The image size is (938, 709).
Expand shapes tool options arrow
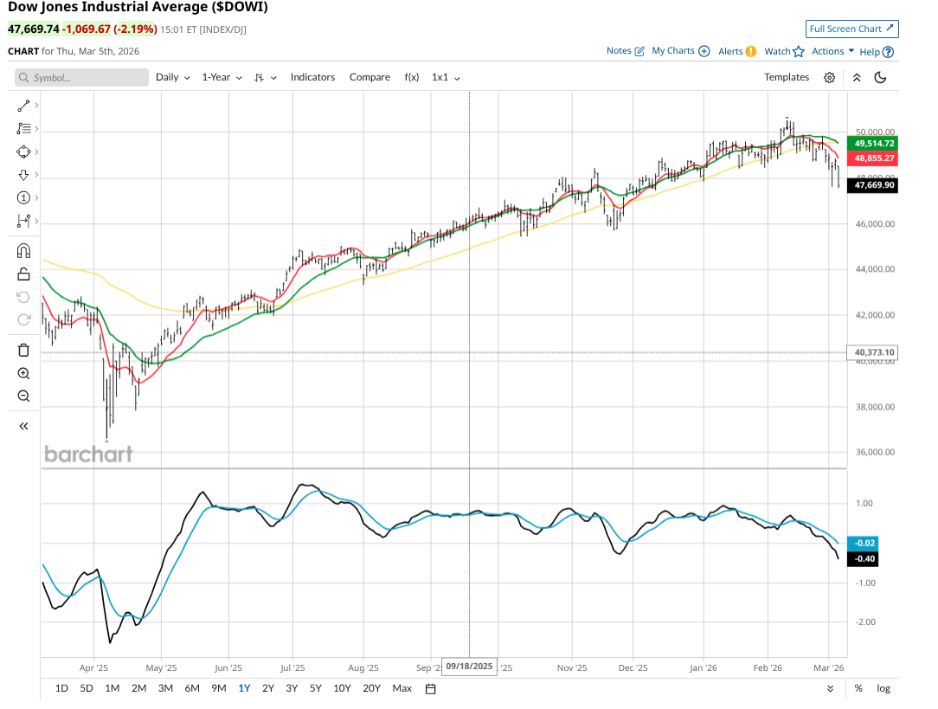(36, 152)
